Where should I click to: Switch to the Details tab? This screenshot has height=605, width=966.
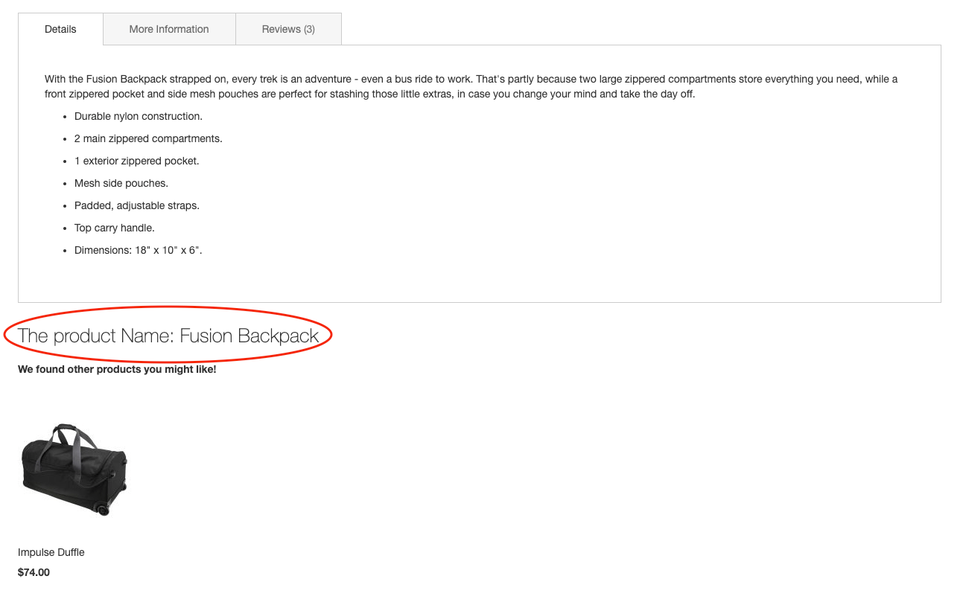coord(60,29)
